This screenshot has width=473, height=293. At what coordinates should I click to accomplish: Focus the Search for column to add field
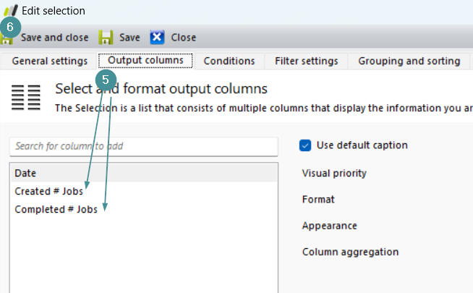click(x=143, y=146)
